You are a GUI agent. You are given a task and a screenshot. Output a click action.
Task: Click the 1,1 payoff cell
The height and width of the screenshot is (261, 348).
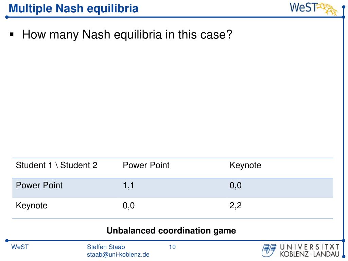128,185
